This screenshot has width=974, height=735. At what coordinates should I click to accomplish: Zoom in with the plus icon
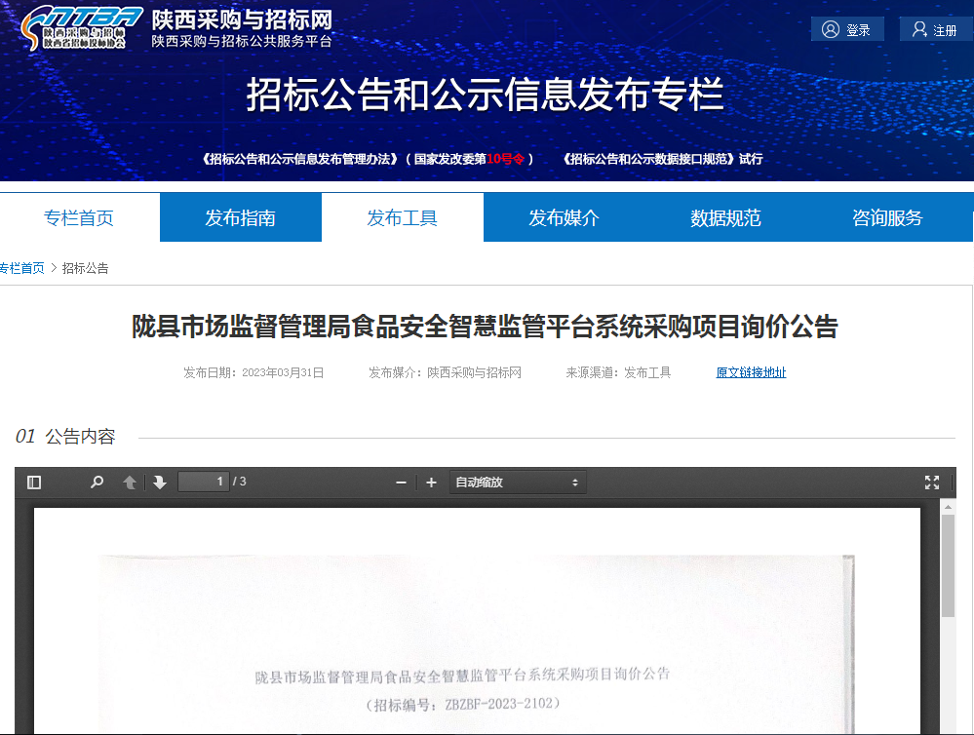(x=431, y=483)
